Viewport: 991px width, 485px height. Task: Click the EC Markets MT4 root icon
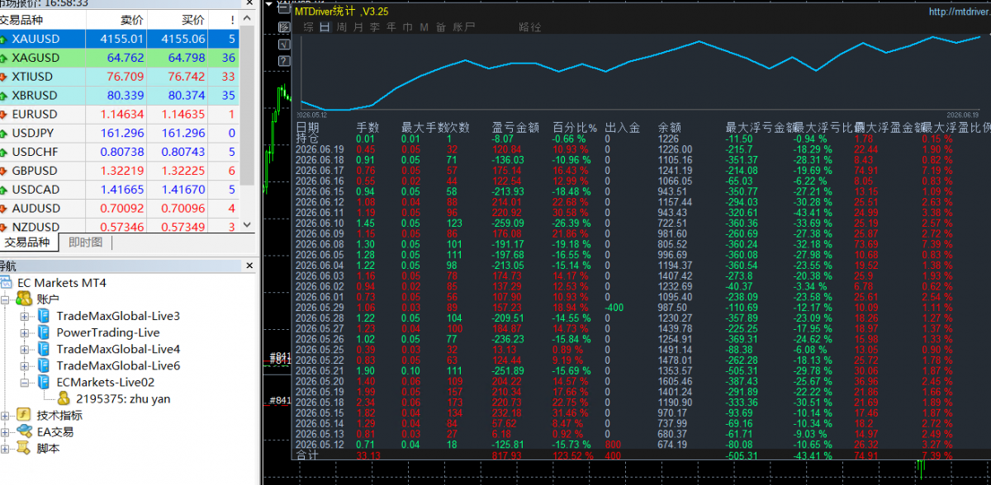click(7, 283)
